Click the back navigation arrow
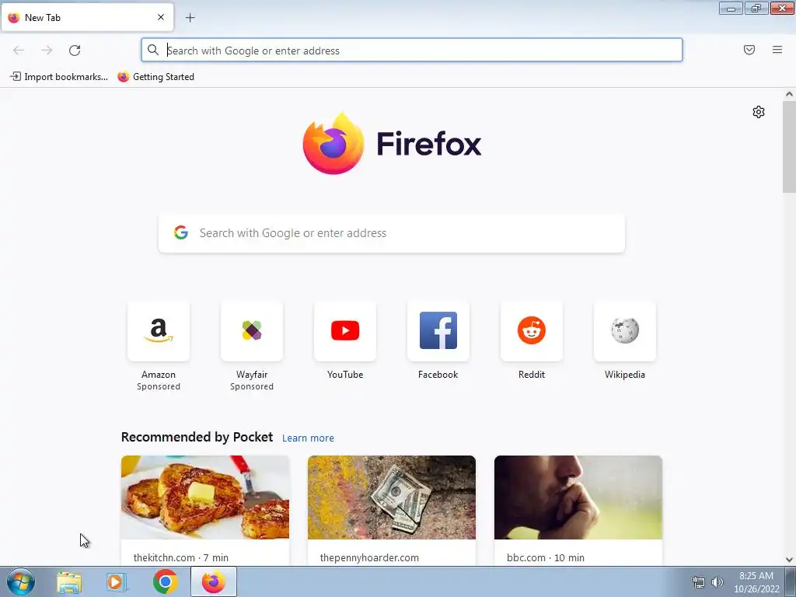 pyautogui.click(x=19, y=51)
